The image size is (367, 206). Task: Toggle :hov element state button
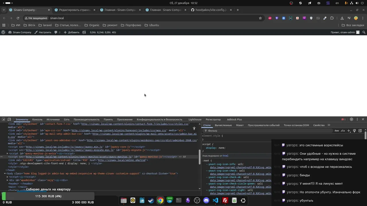[x=337, y=131]
